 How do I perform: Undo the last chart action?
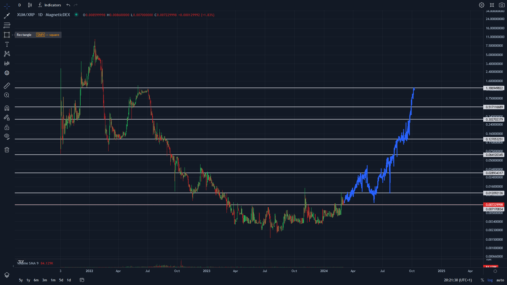pos(68,5)
